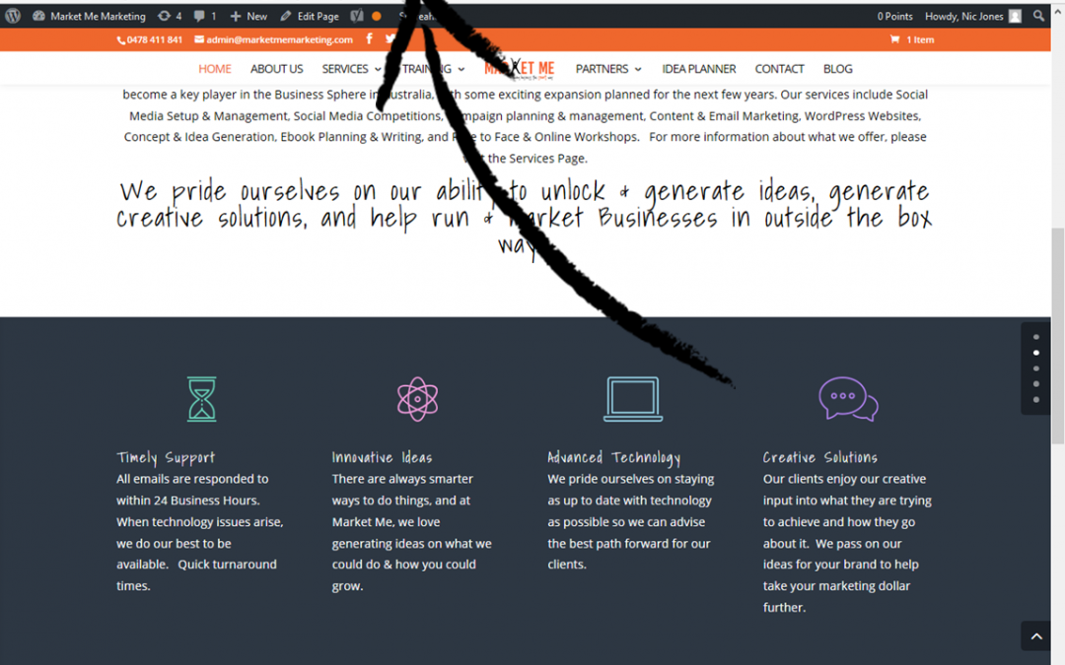
Task: Click the shopping cart icon
Action: coord(894,39)
